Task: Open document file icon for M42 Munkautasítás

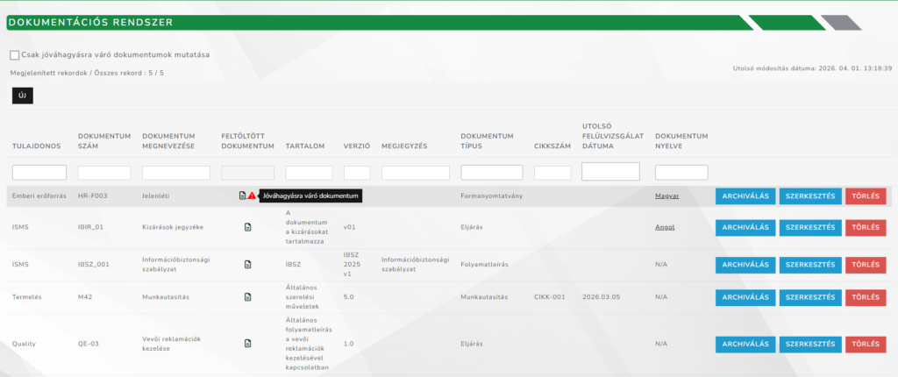Action: pyautogui.click(x=247, y=297)
